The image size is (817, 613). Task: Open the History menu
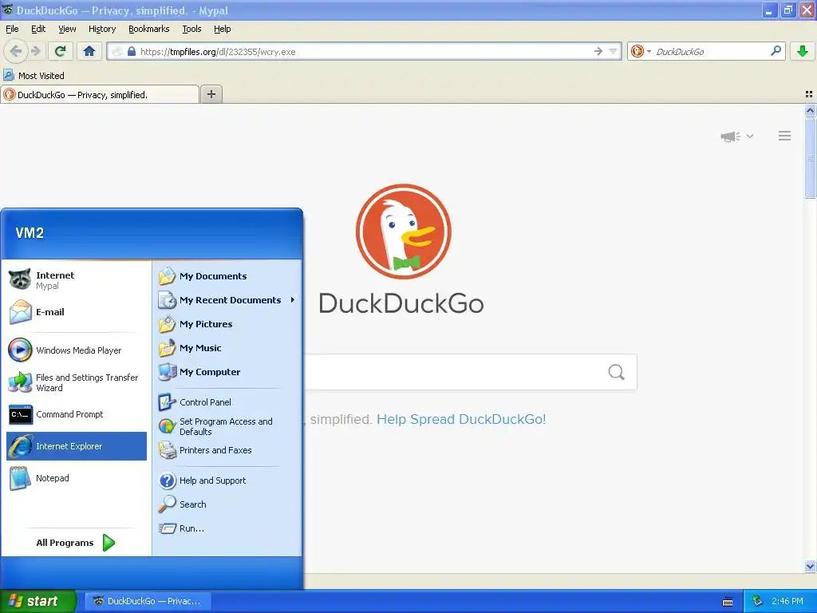point(102,29)
